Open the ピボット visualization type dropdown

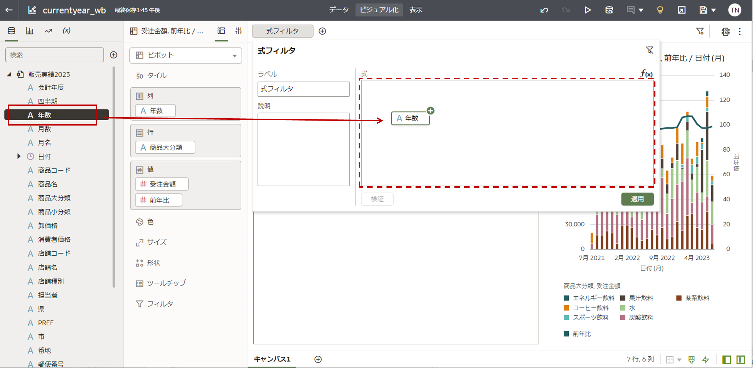[x=186, y=55]
